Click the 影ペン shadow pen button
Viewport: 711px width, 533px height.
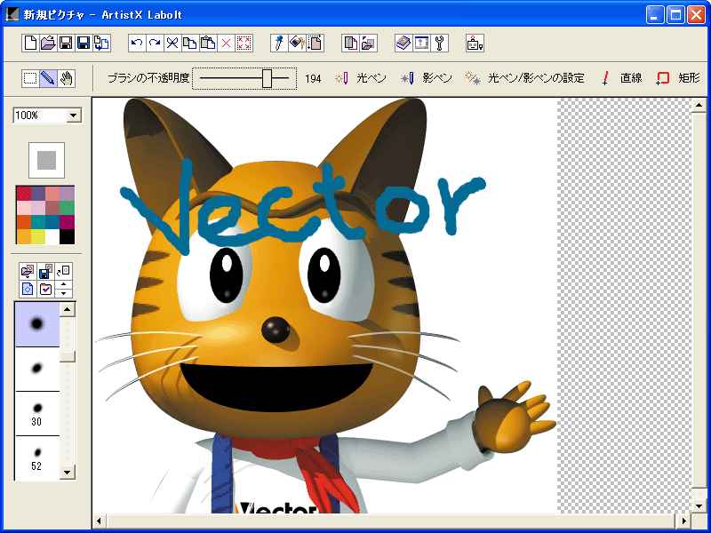[x=427, y=78]
